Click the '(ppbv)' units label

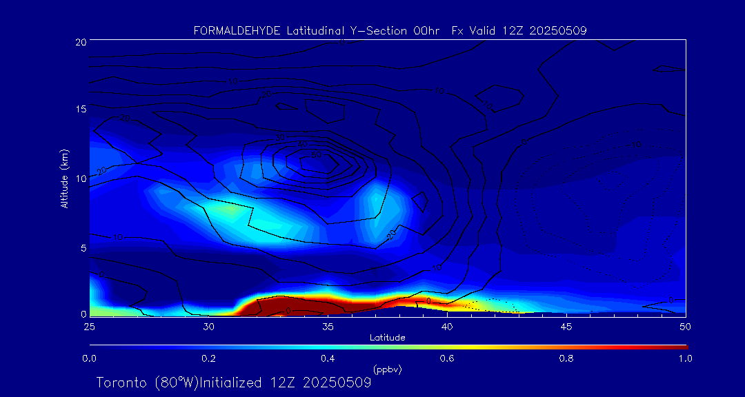click(387, 369)
